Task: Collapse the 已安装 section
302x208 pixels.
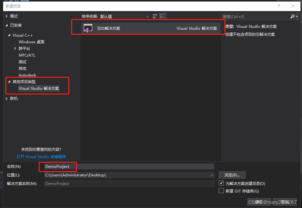Action: point(7,25)
